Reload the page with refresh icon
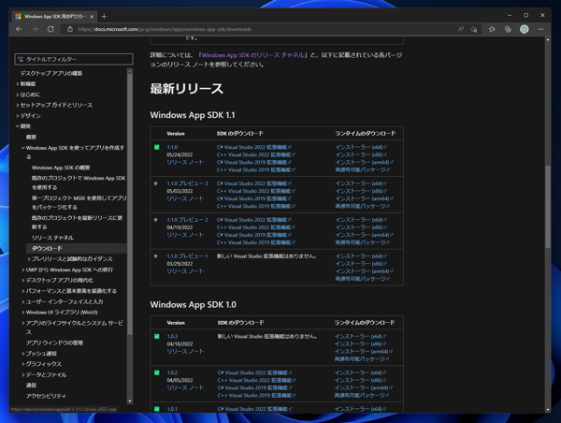 (x=50, y=29)
